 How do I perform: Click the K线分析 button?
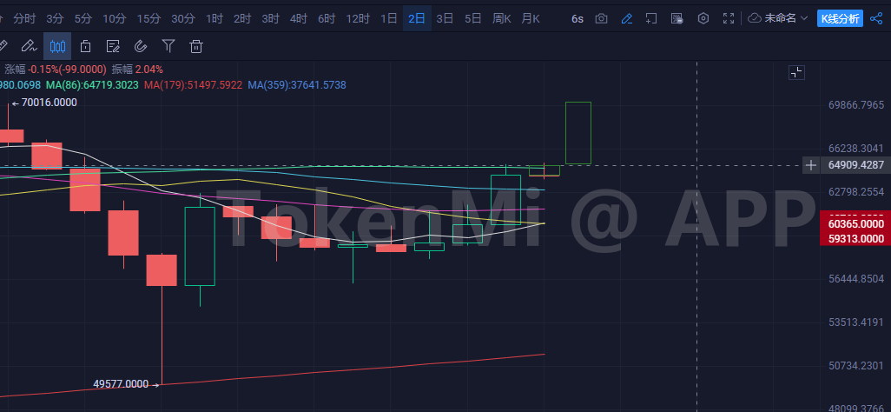point(840,18)
